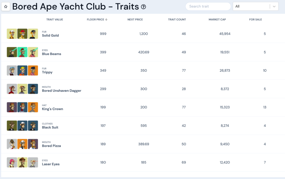The width and height of the screenshot is (285, 179).
Task: Sort by For Sale column
Action: tap(255, 20)
